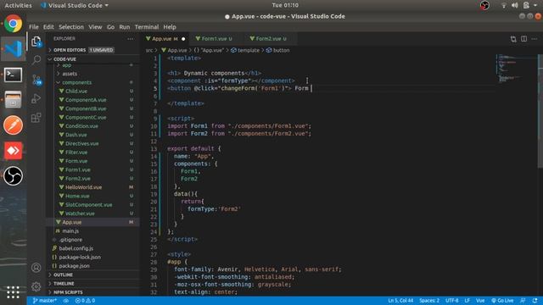This screenshot has width=543, height=305.
Task: Open editor More Actions ellipsis
Action: [x=535, y=39]
